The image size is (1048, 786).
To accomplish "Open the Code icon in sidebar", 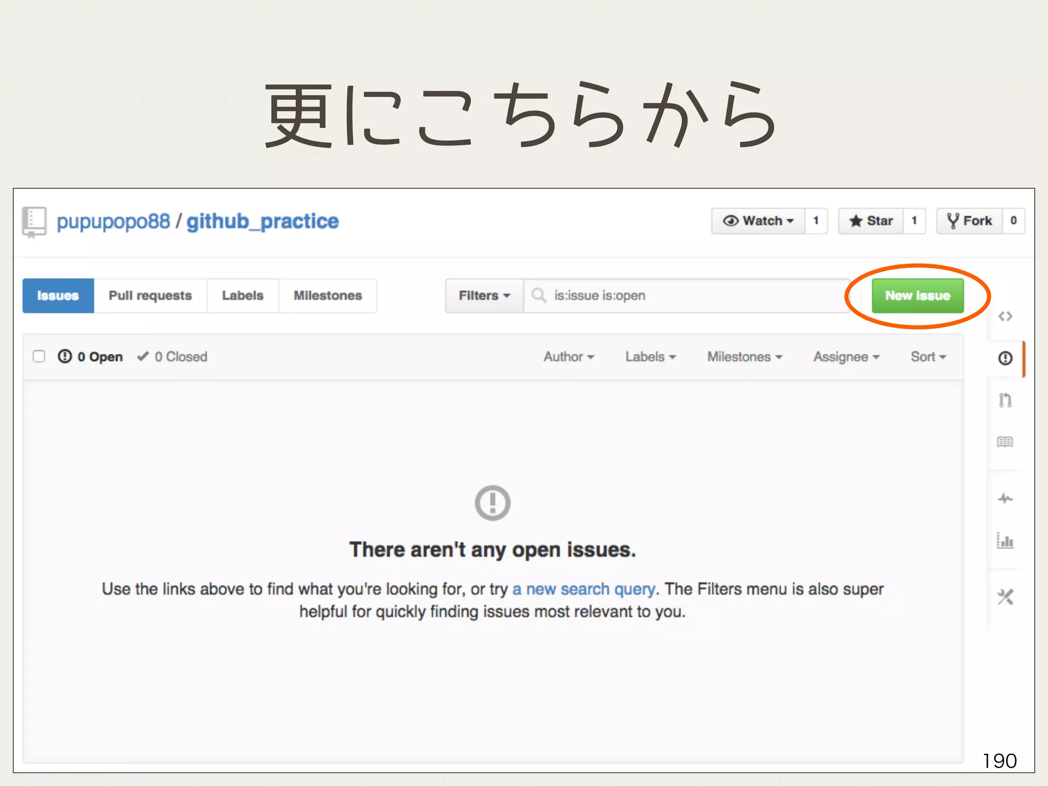I will click(x=1005, y=317).
